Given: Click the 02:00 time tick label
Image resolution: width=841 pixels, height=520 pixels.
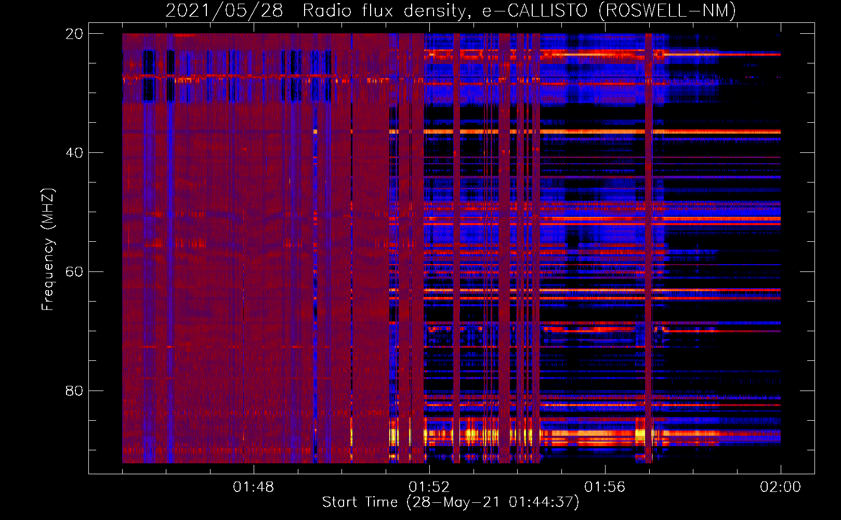Looking at the screenshot, I should point(780,487).
